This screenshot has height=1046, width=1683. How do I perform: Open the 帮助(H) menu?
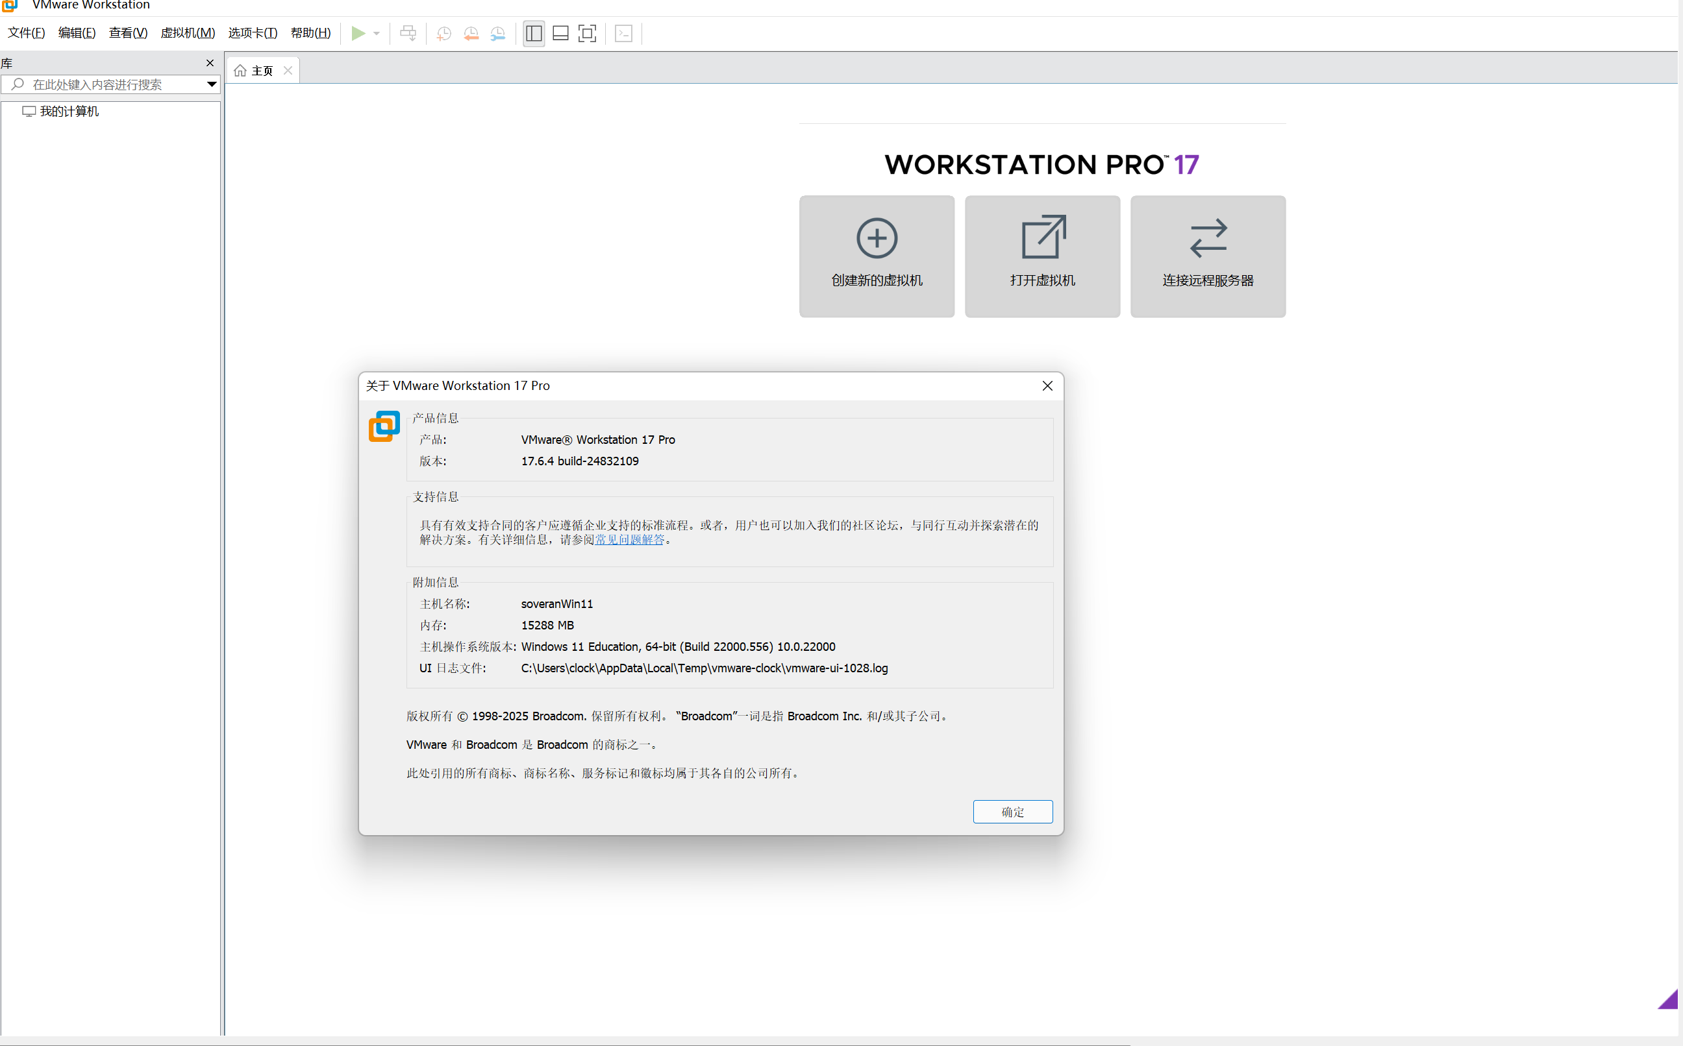[310, 33]
